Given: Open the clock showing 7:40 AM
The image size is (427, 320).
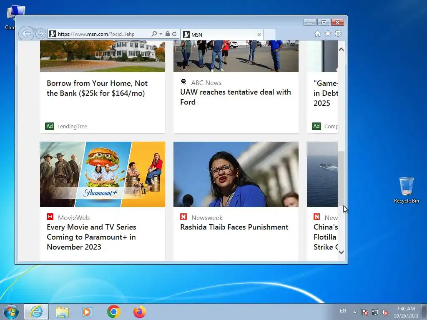Looking at the screenshot, I should point(405,312).
